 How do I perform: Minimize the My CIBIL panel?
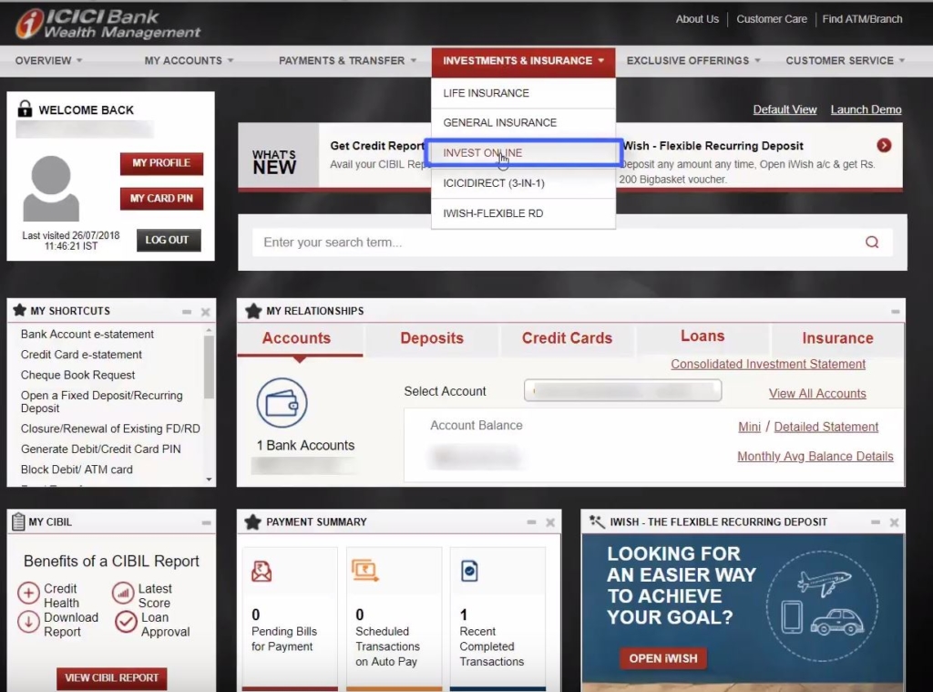tap(206, 522)
